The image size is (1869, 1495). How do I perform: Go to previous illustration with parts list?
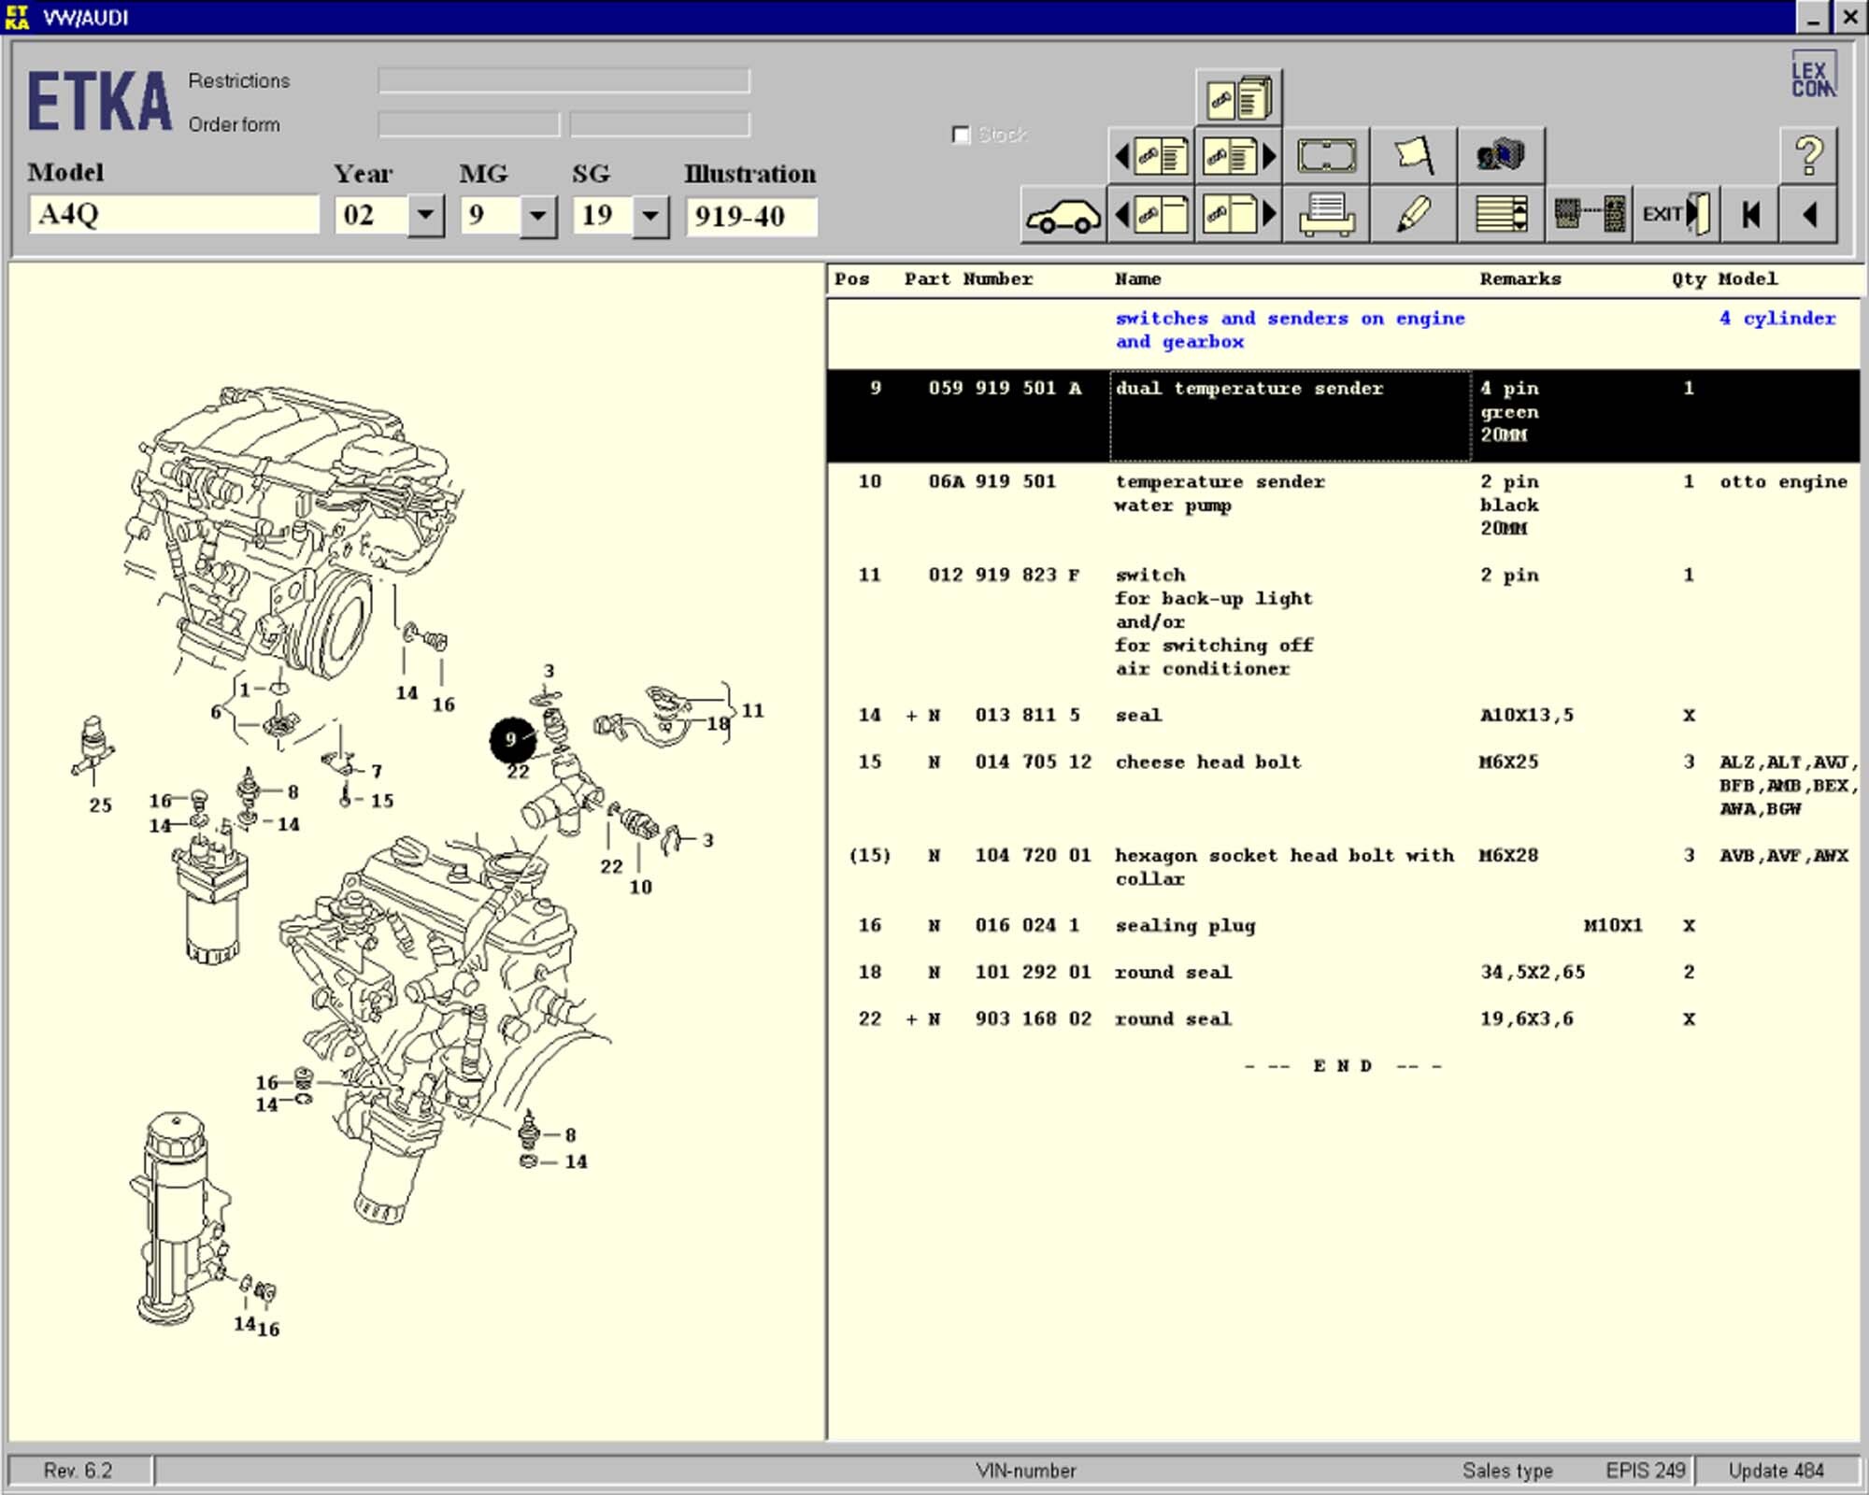pyautogui.click(x=1151, y=156)
